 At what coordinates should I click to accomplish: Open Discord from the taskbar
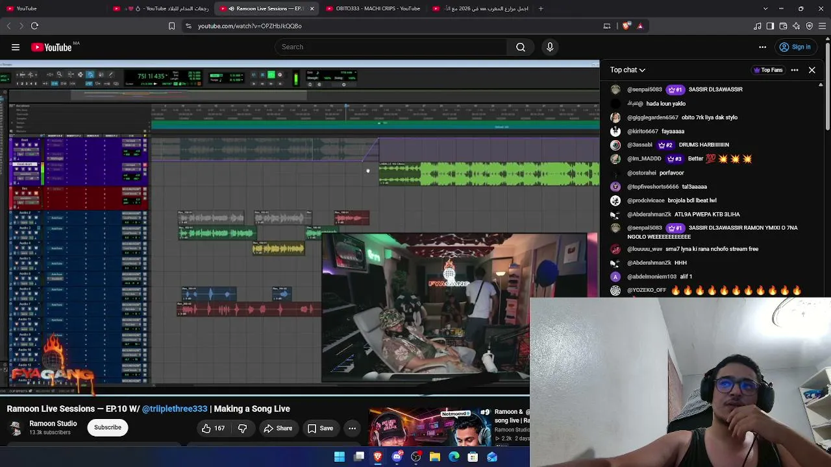[397, 457]
